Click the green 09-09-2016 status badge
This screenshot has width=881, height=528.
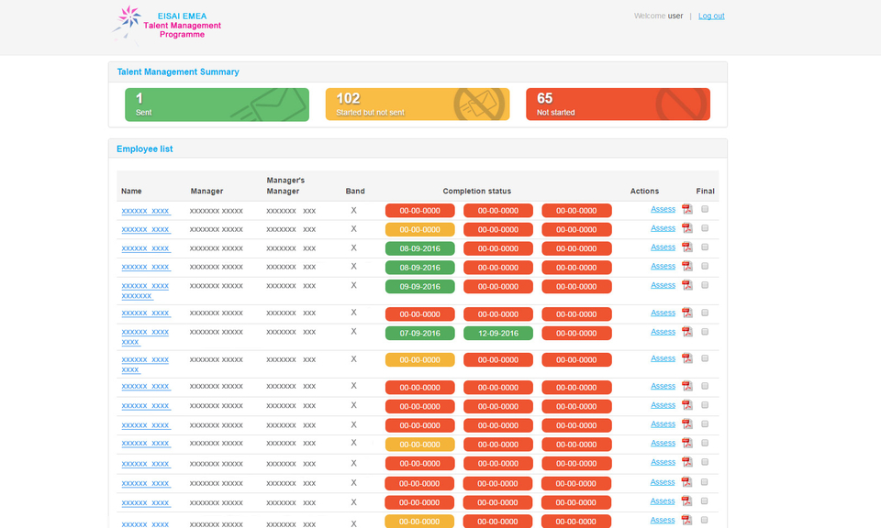pyautogui.click(x=419, y=287)
